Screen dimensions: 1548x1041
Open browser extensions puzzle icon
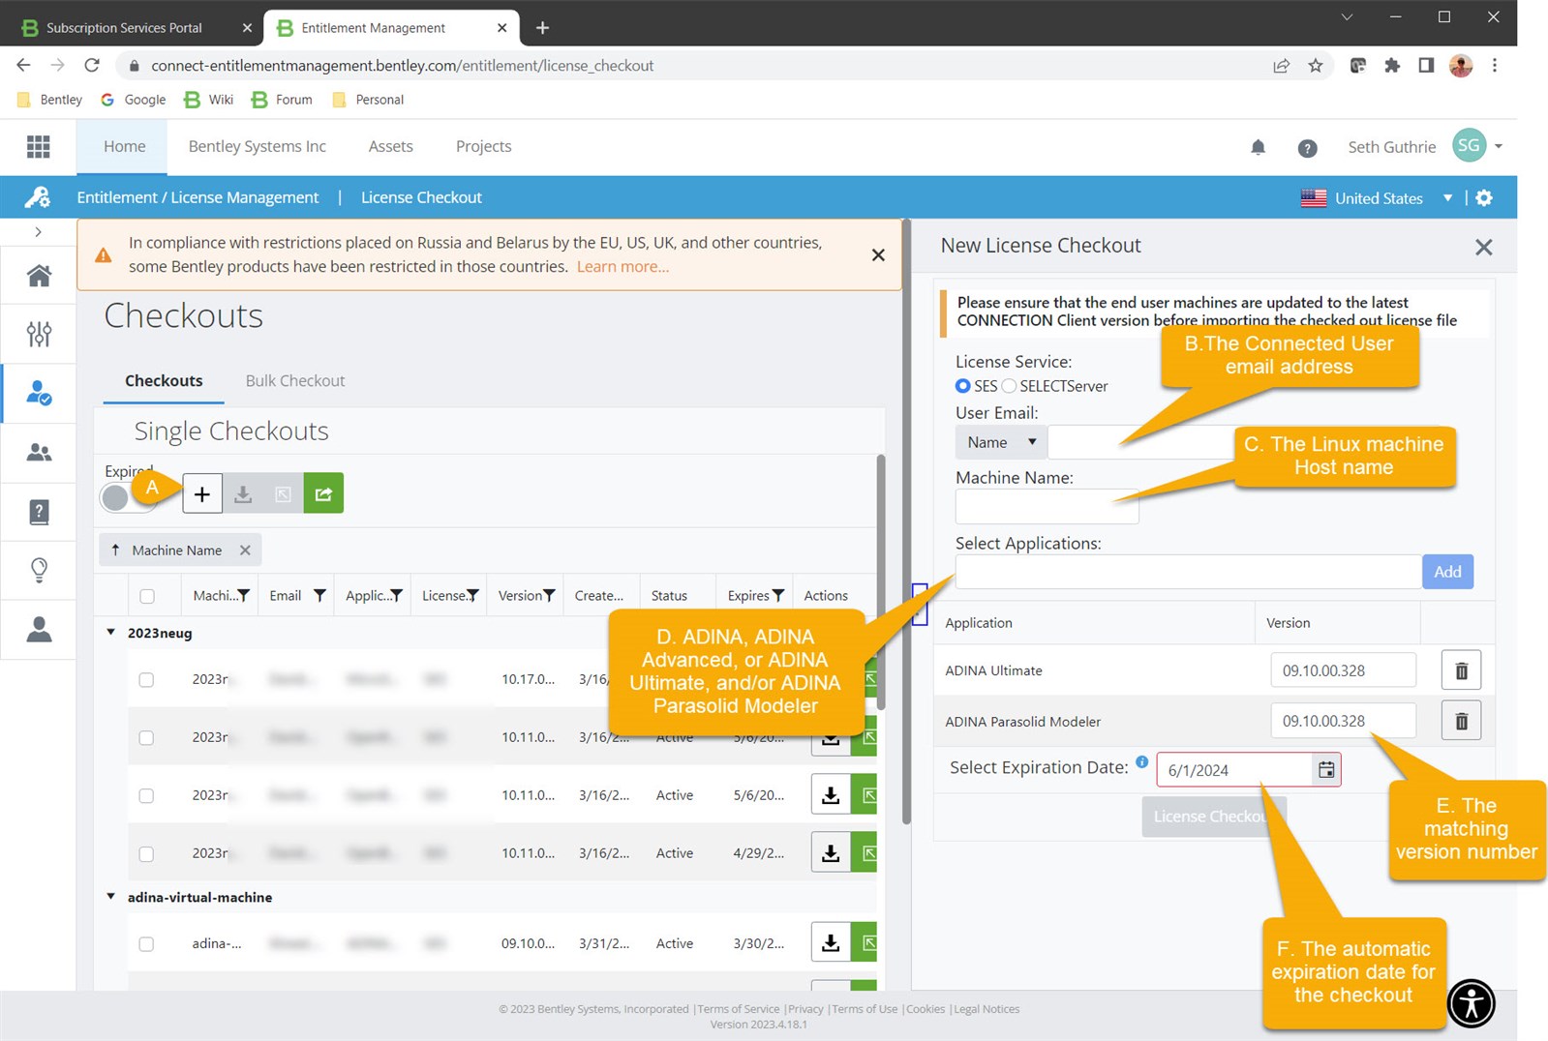pos(1392,66)
